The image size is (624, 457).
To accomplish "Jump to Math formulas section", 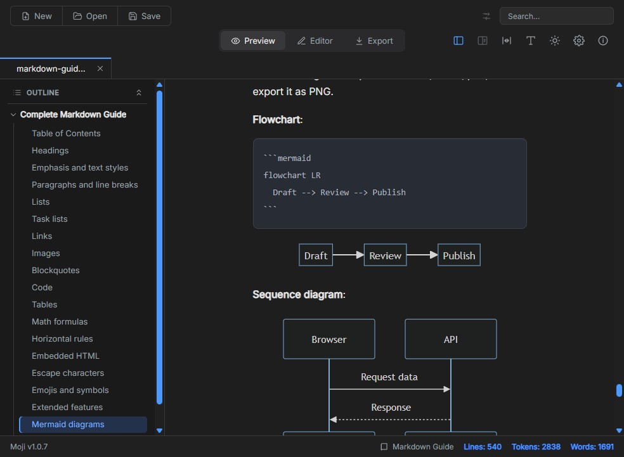I will 60,321.
